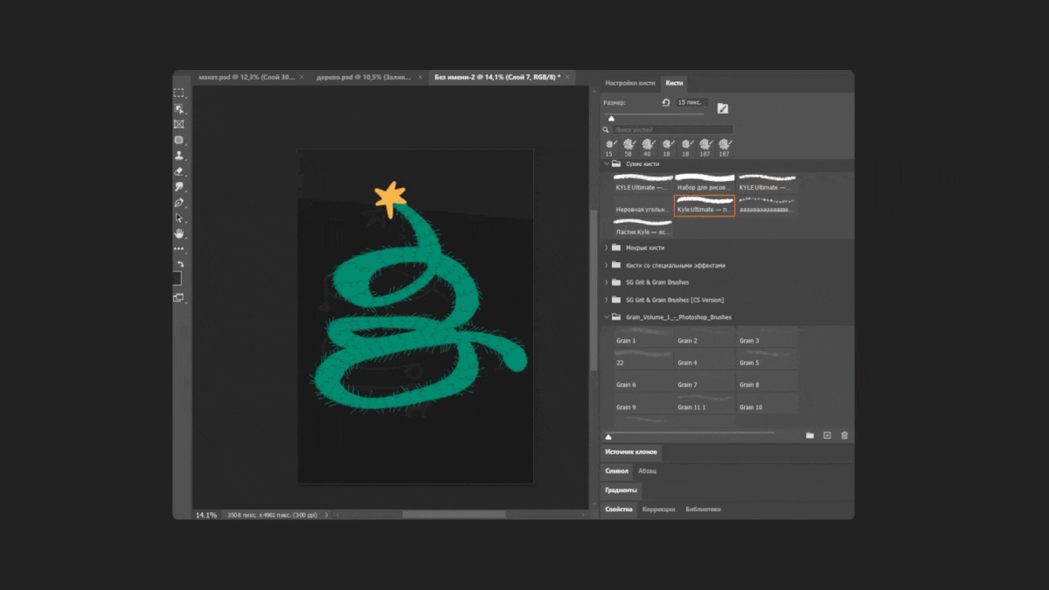
Task: Open the Источник клонов panel
Action: point(630,453)
